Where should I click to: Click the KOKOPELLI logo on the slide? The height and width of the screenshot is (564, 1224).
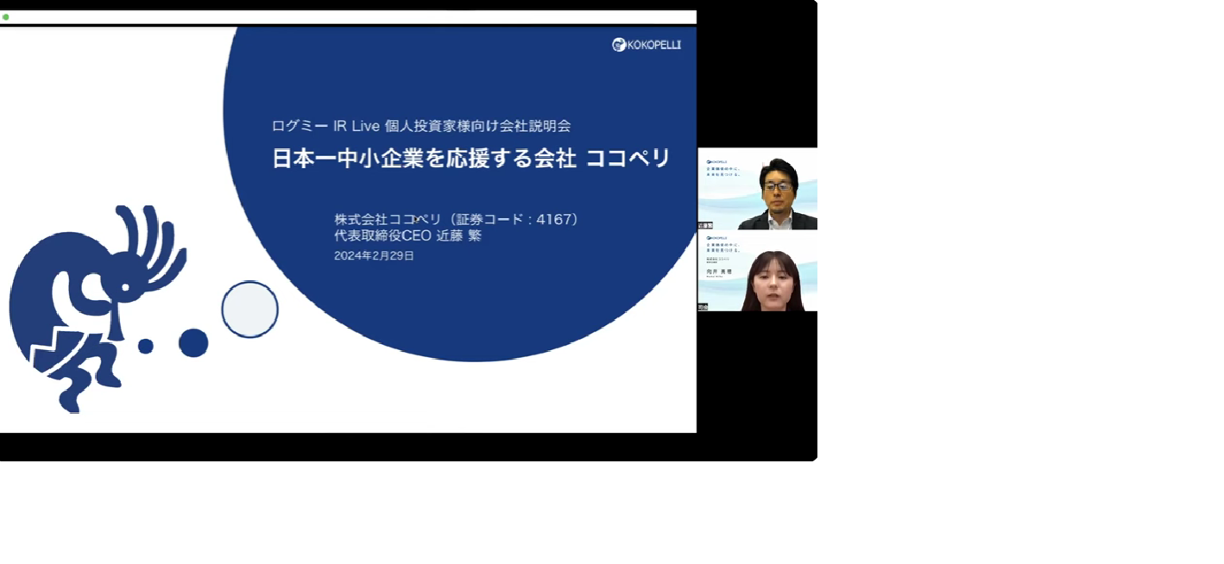pyautogui.click(x=647, y=45)
